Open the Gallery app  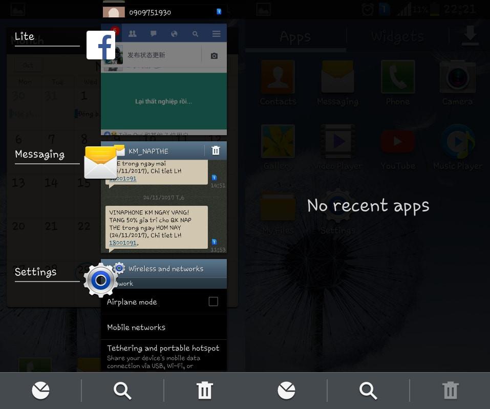pyautogui.click(x=278, y=141)
